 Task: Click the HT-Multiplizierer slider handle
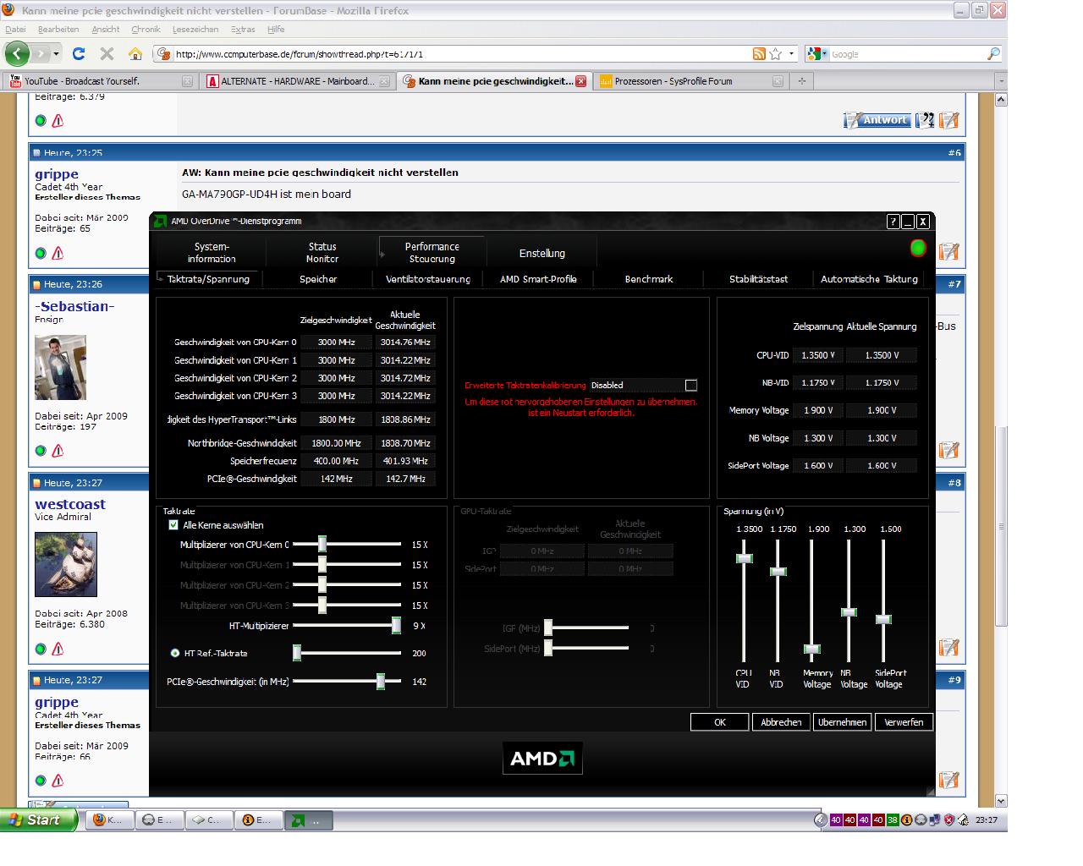(396, 626)
